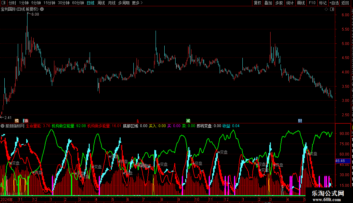Click the 生命量能: 3.76 value

point(38,126)
